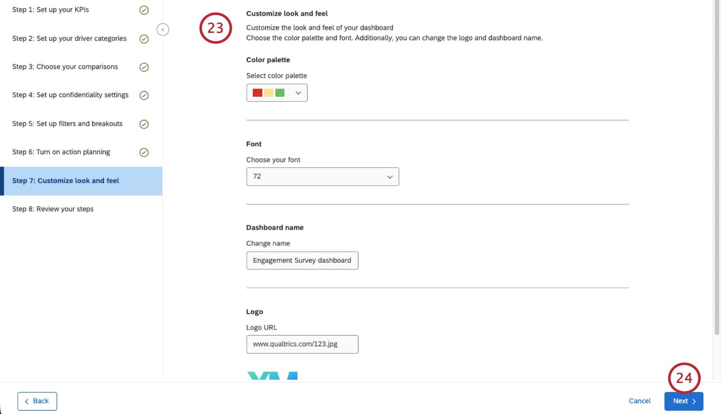Open Step 5: Set up filters and breakouts
Viewport: 721px width, 414px height.
(x=67, y=124)
